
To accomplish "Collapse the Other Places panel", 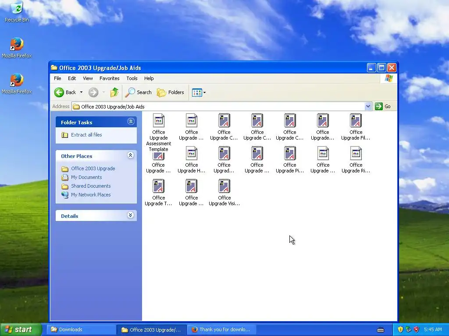I will click(x=131, y=155).
